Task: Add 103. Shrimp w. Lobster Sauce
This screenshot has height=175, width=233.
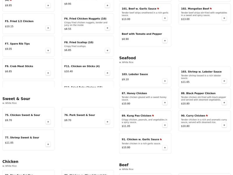Action: coord(224,81)
